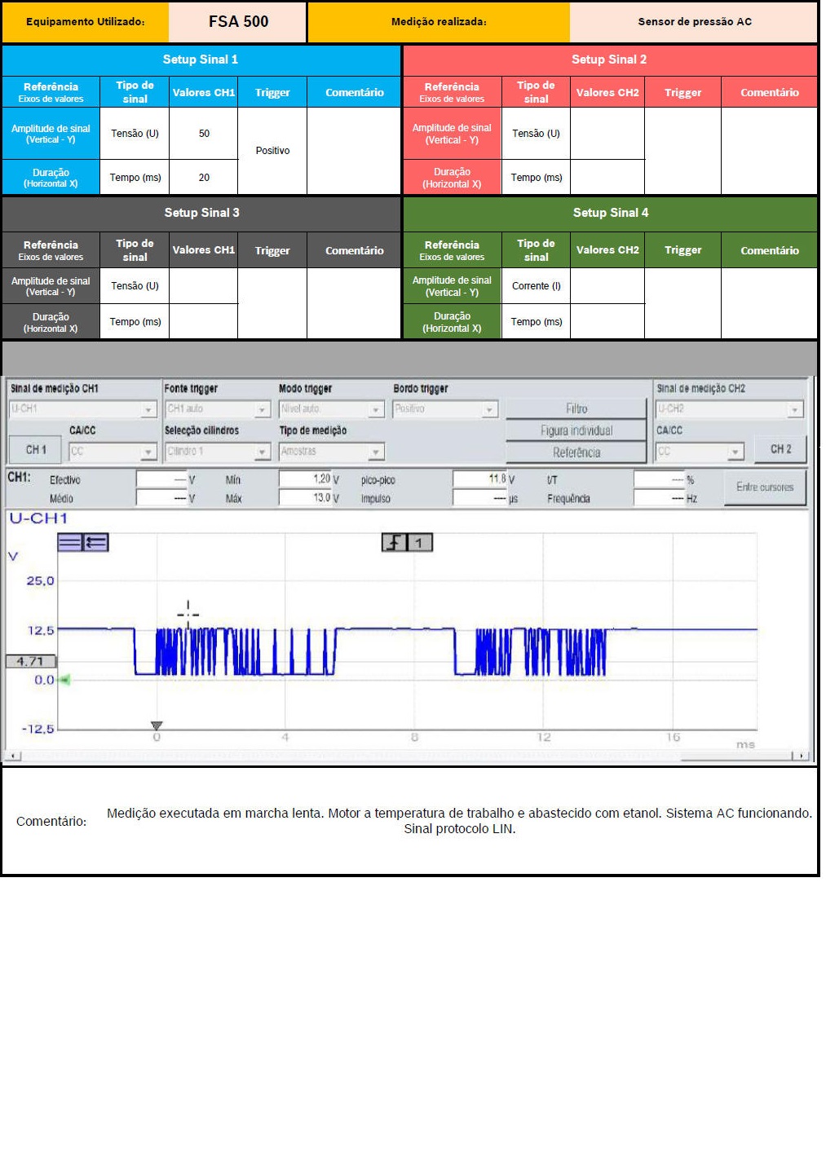Image resolution: width=826 pixels, height=1169 pixels.
Task: Toggle the Entre cursores button
Action: (x=764, y=487)
